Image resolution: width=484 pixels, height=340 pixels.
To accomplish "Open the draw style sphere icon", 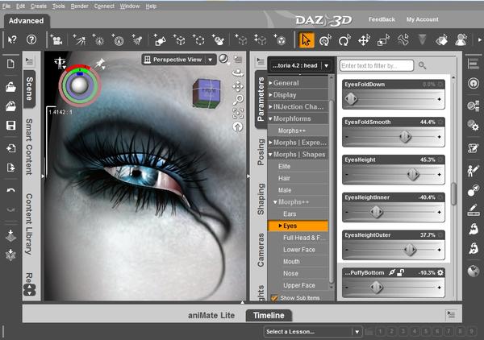I will (x=223, y=59).
